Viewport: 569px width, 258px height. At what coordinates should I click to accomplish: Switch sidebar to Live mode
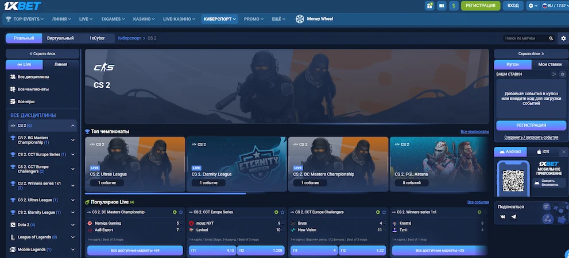[24, 64]
